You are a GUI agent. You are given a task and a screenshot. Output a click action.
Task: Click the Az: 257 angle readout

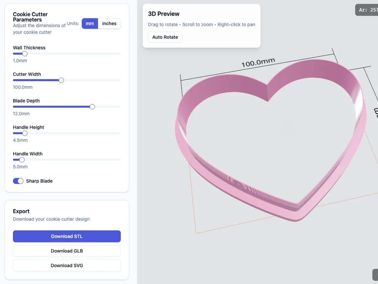click(x=367, y=10)
